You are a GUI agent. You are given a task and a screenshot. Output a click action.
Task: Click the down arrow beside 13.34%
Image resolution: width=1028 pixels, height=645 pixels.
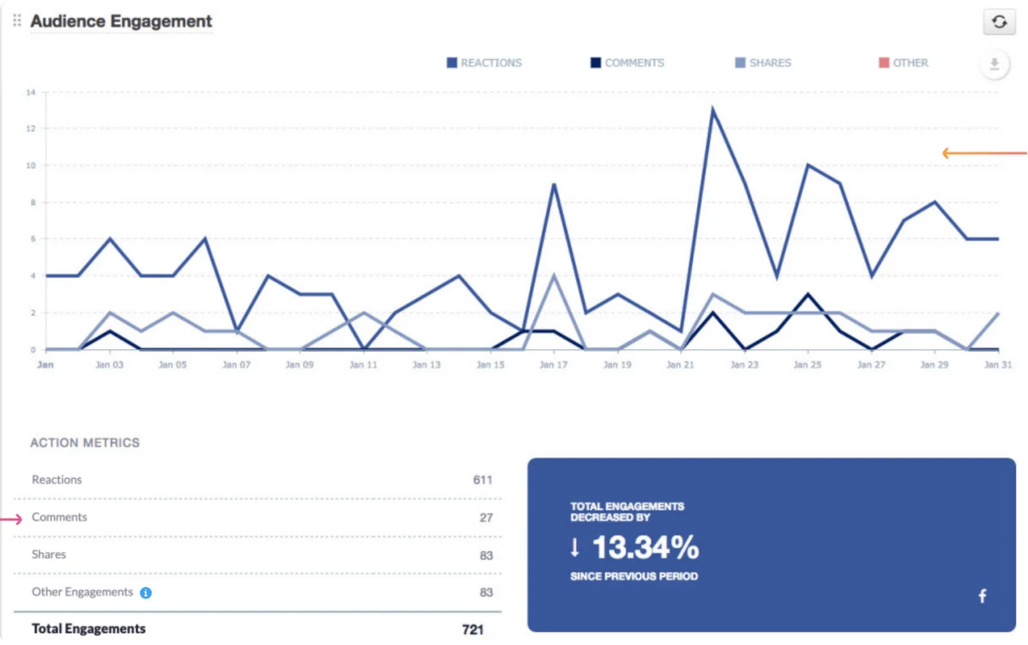coord(575,547)
